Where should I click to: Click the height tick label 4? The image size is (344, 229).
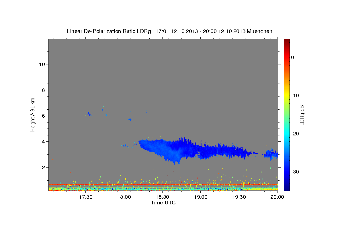(x=43, y=141)
